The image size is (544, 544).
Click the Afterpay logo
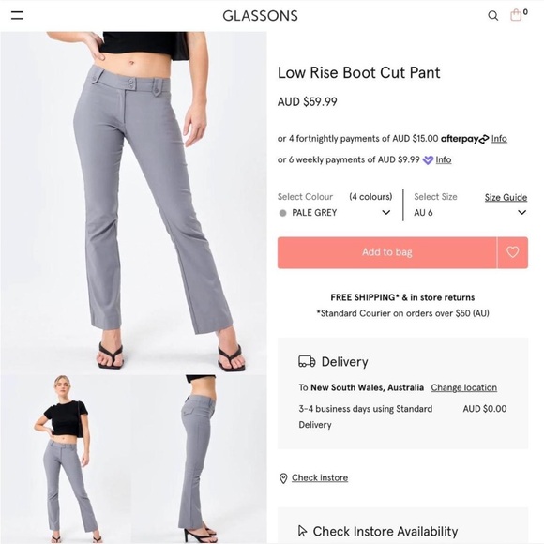point(464,139)
